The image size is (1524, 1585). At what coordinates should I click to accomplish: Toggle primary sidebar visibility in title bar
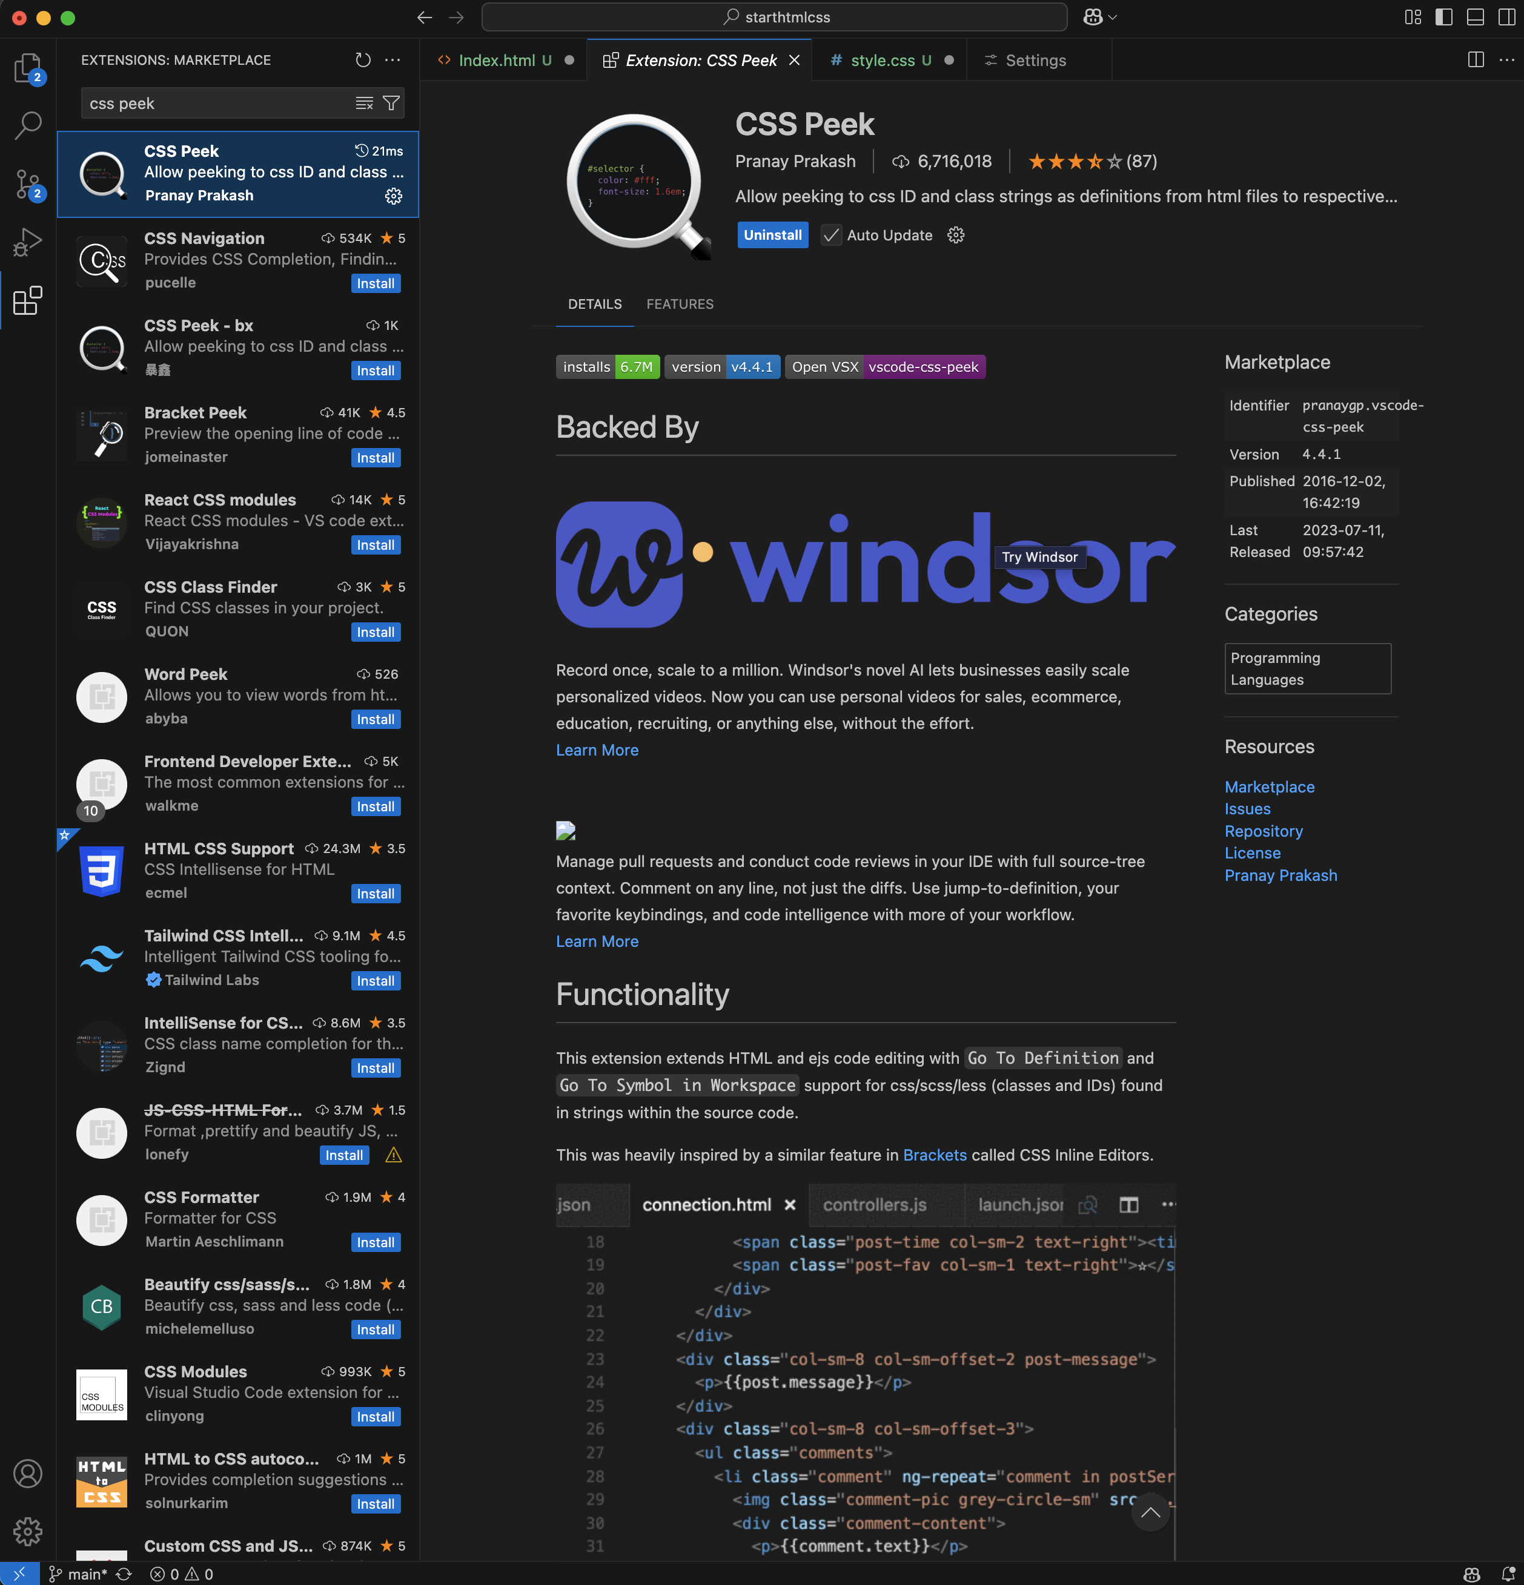click(1444, 17)
